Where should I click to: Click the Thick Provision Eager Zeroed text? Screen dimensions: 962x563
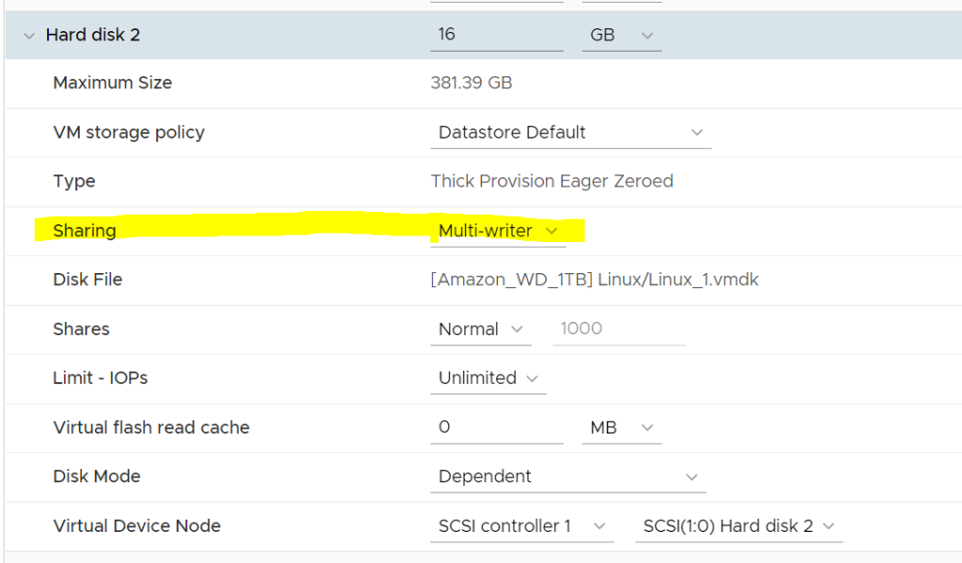(551, 181)
